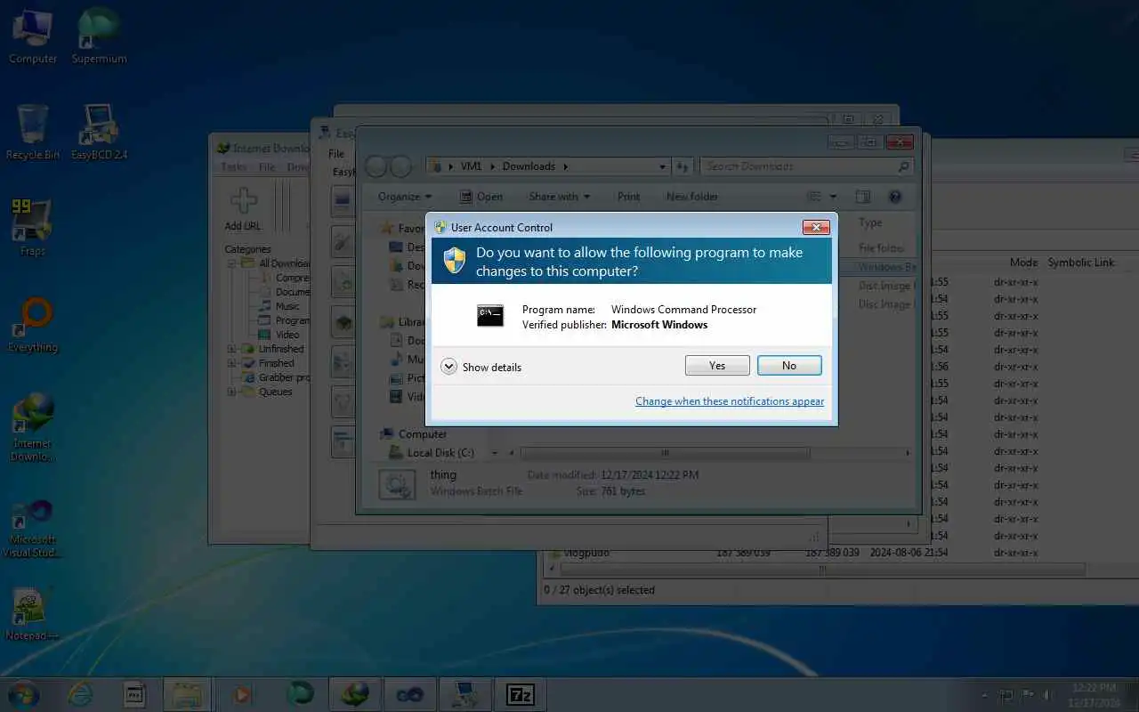The width and height of the screenshot is (1139, 712).
Task: Open the address bar history dropdown arrow
Action: 663,166
